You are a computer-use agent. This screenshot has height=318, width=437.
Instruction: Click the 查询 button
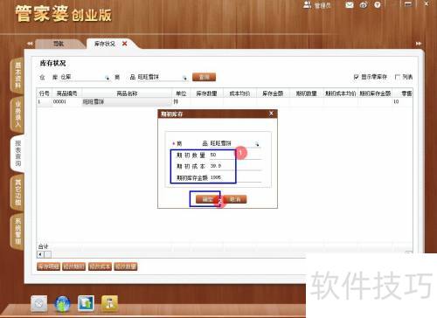(x=204, y=77)
